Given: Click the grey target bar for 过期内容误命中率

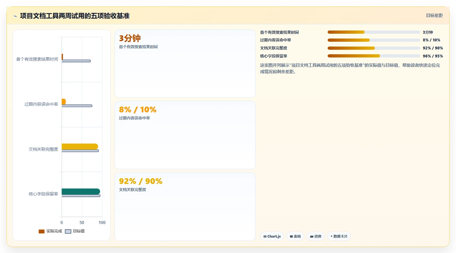Looking at the screenshot, I should tap(77, 106).
